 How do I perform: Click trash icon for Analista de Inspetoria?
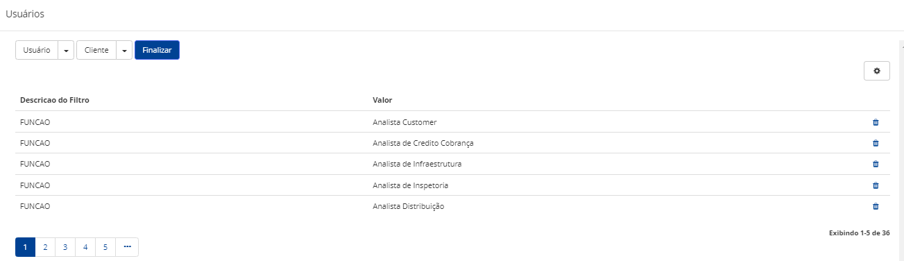click(875, 185)
